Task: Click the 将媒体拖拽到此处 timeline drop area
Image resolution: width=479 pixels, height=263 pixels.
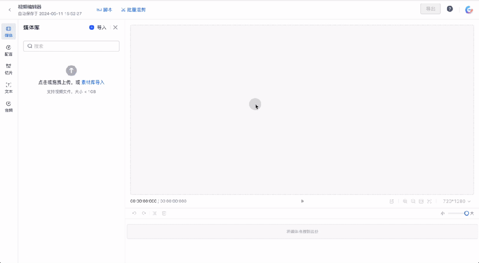Action: [x=302, y=231]
